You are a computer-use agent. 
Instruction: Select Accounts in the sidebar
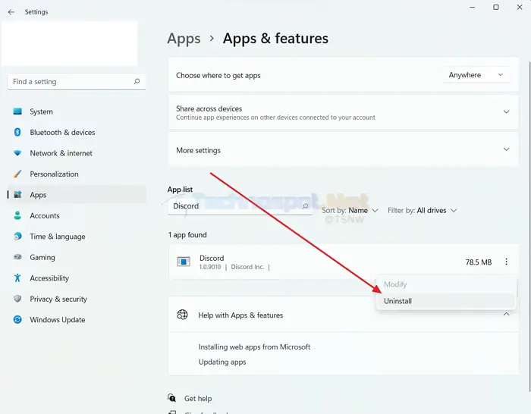point(77,215)
